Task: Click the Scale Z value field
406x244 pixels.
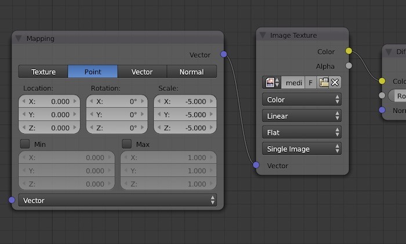Action: tap(185, 128)
